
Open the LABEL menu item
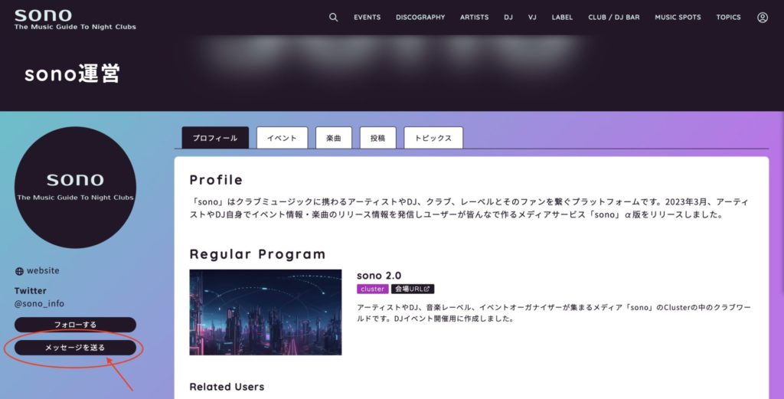pyautogui.click(x=562, y=18)
